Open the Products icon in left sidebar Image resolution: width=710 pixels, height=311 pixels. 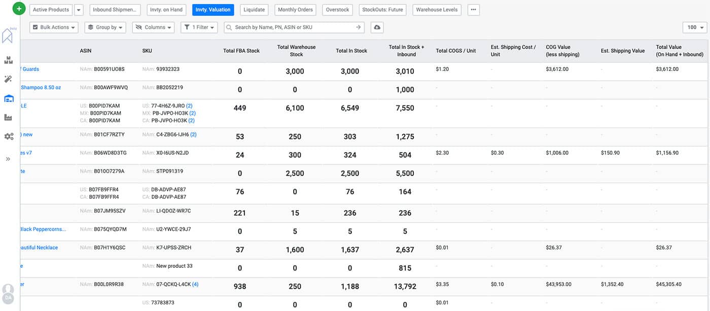point(9,59)
